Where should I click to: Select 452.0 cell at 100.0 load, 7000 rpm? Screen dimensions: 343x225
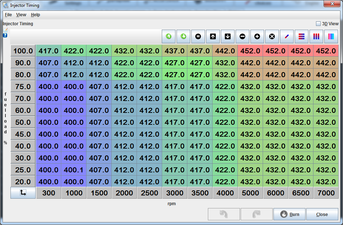point(326,51)
